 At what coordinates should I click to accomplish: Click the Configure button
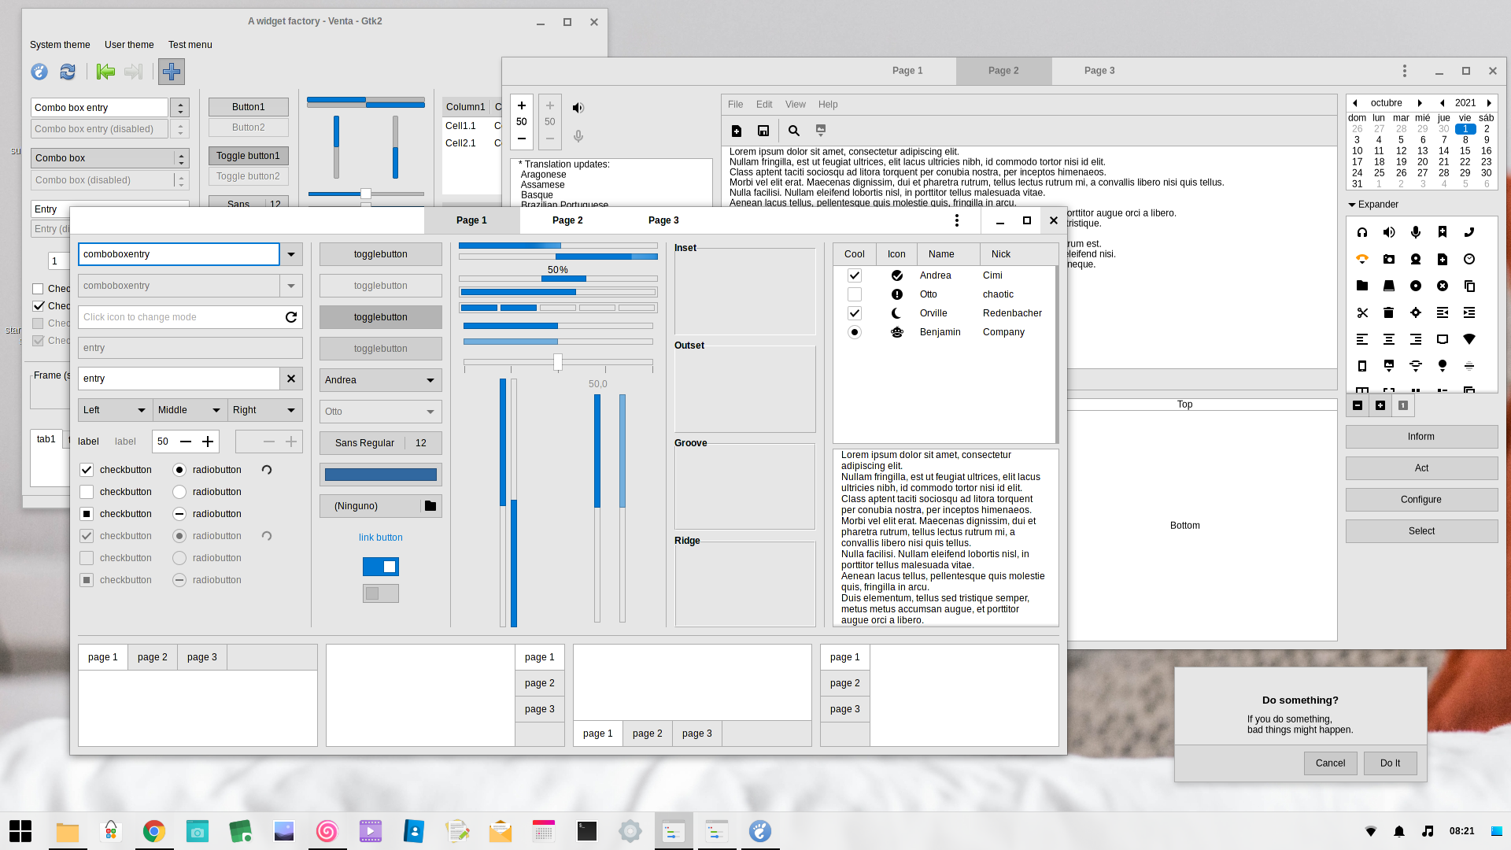[x=1421, y=500]
